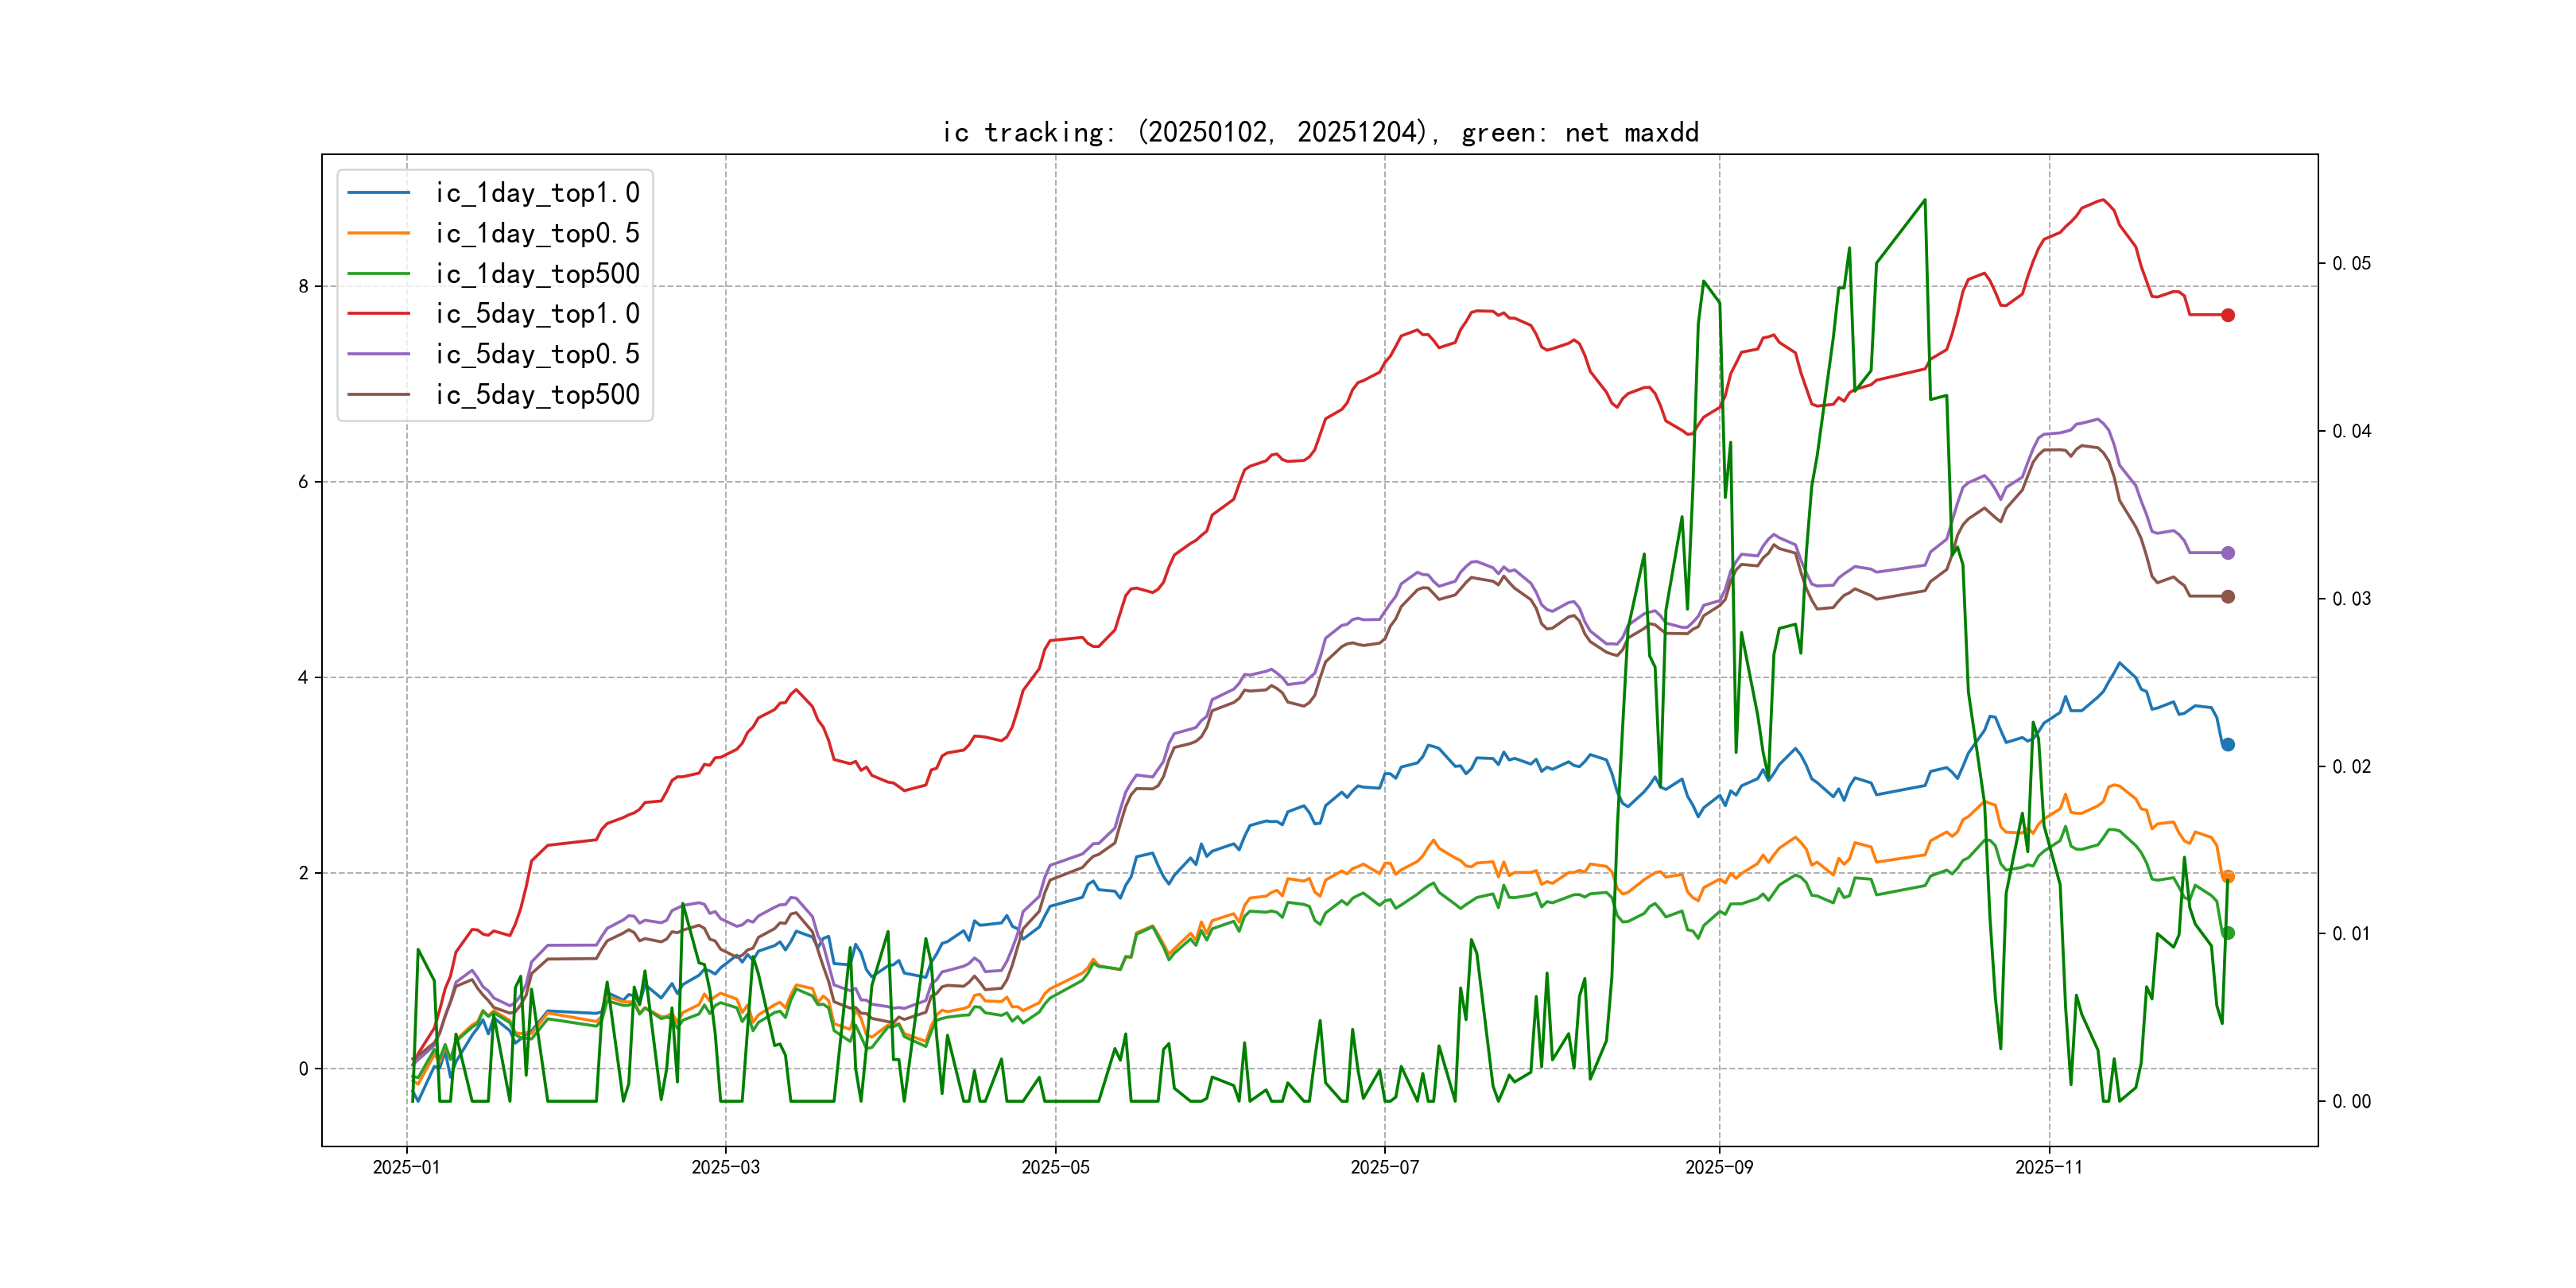Image resolution: width=2576 pixels, height=1288 pixels.
Task: Click the blue ic_1day_top1.0 legend line
Action: (378, 193)
